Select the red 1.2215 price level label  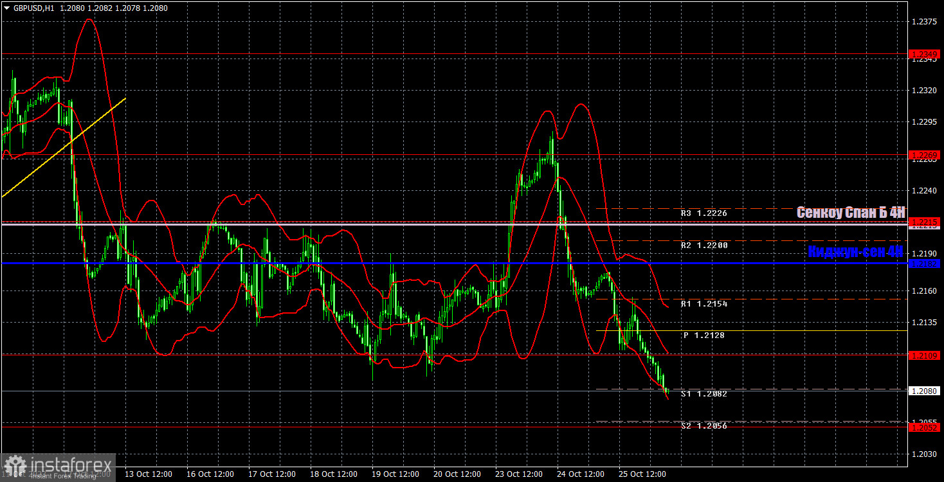925,222
